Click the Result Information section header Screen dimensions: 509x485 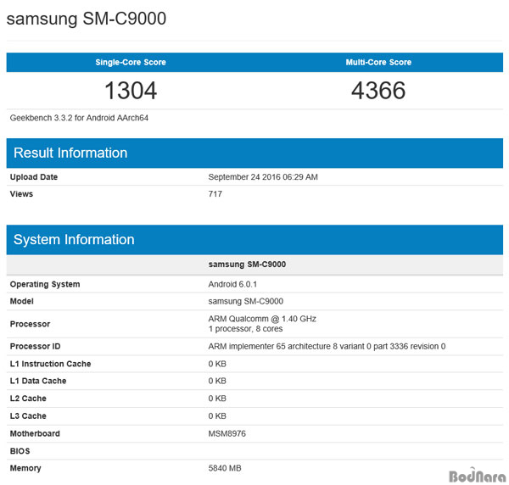click(x=70, y=153)
